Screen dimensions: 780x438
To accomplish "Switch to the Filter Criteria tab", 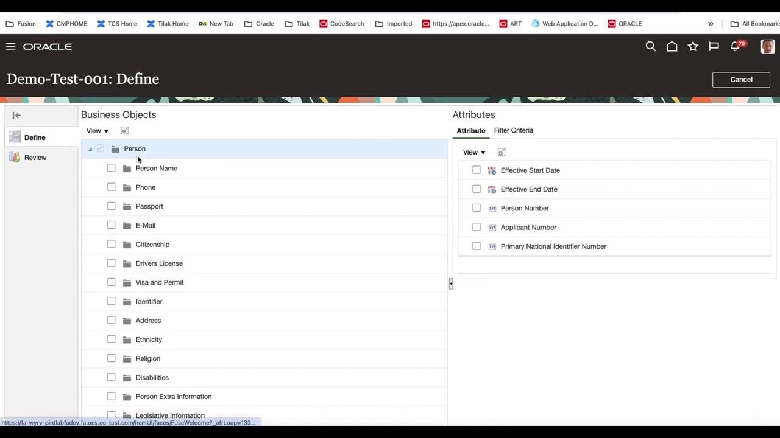I will click(514, 130).
